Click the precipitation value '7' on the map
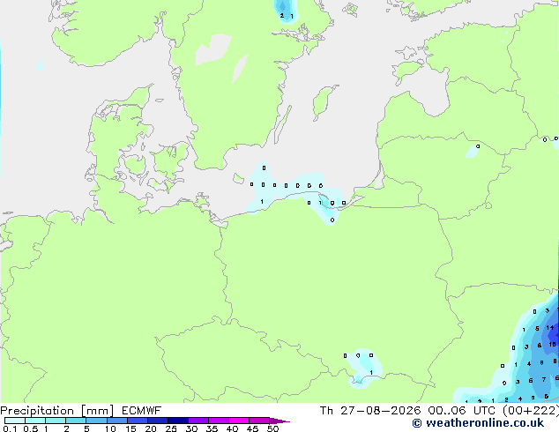The height and width of the screenshot is (432, 559). click(544, 380)
